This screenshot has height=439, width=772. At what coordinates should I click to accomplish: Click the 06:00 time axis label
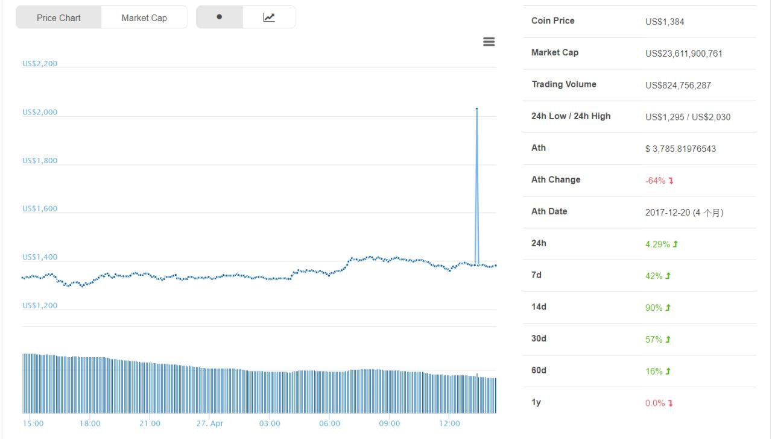point(329,423)
